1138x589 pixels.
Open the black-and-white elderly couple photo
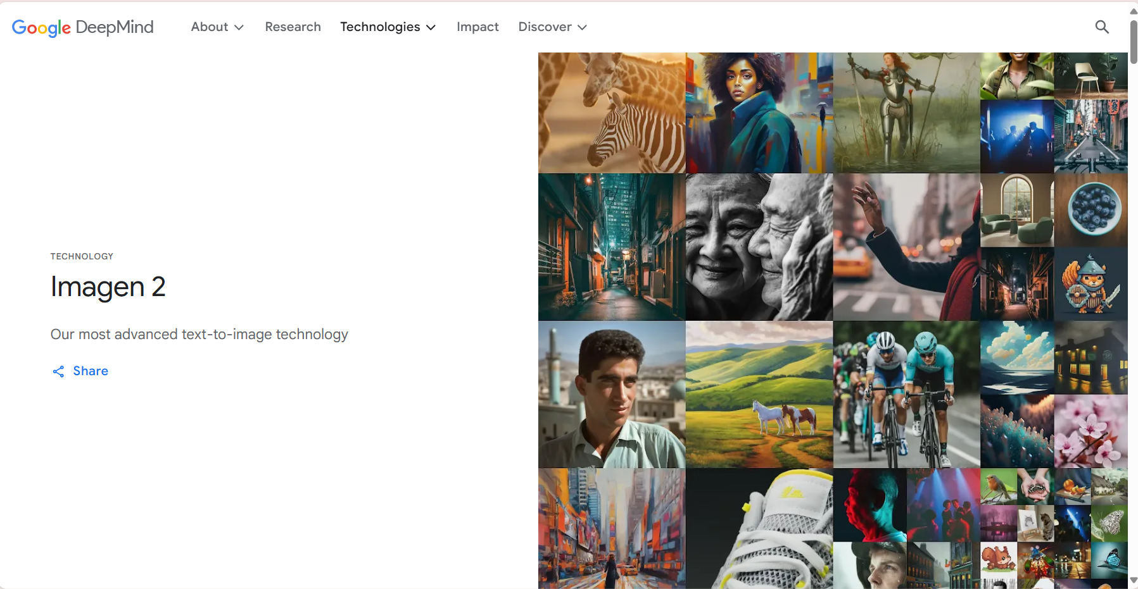coord(759,247)
